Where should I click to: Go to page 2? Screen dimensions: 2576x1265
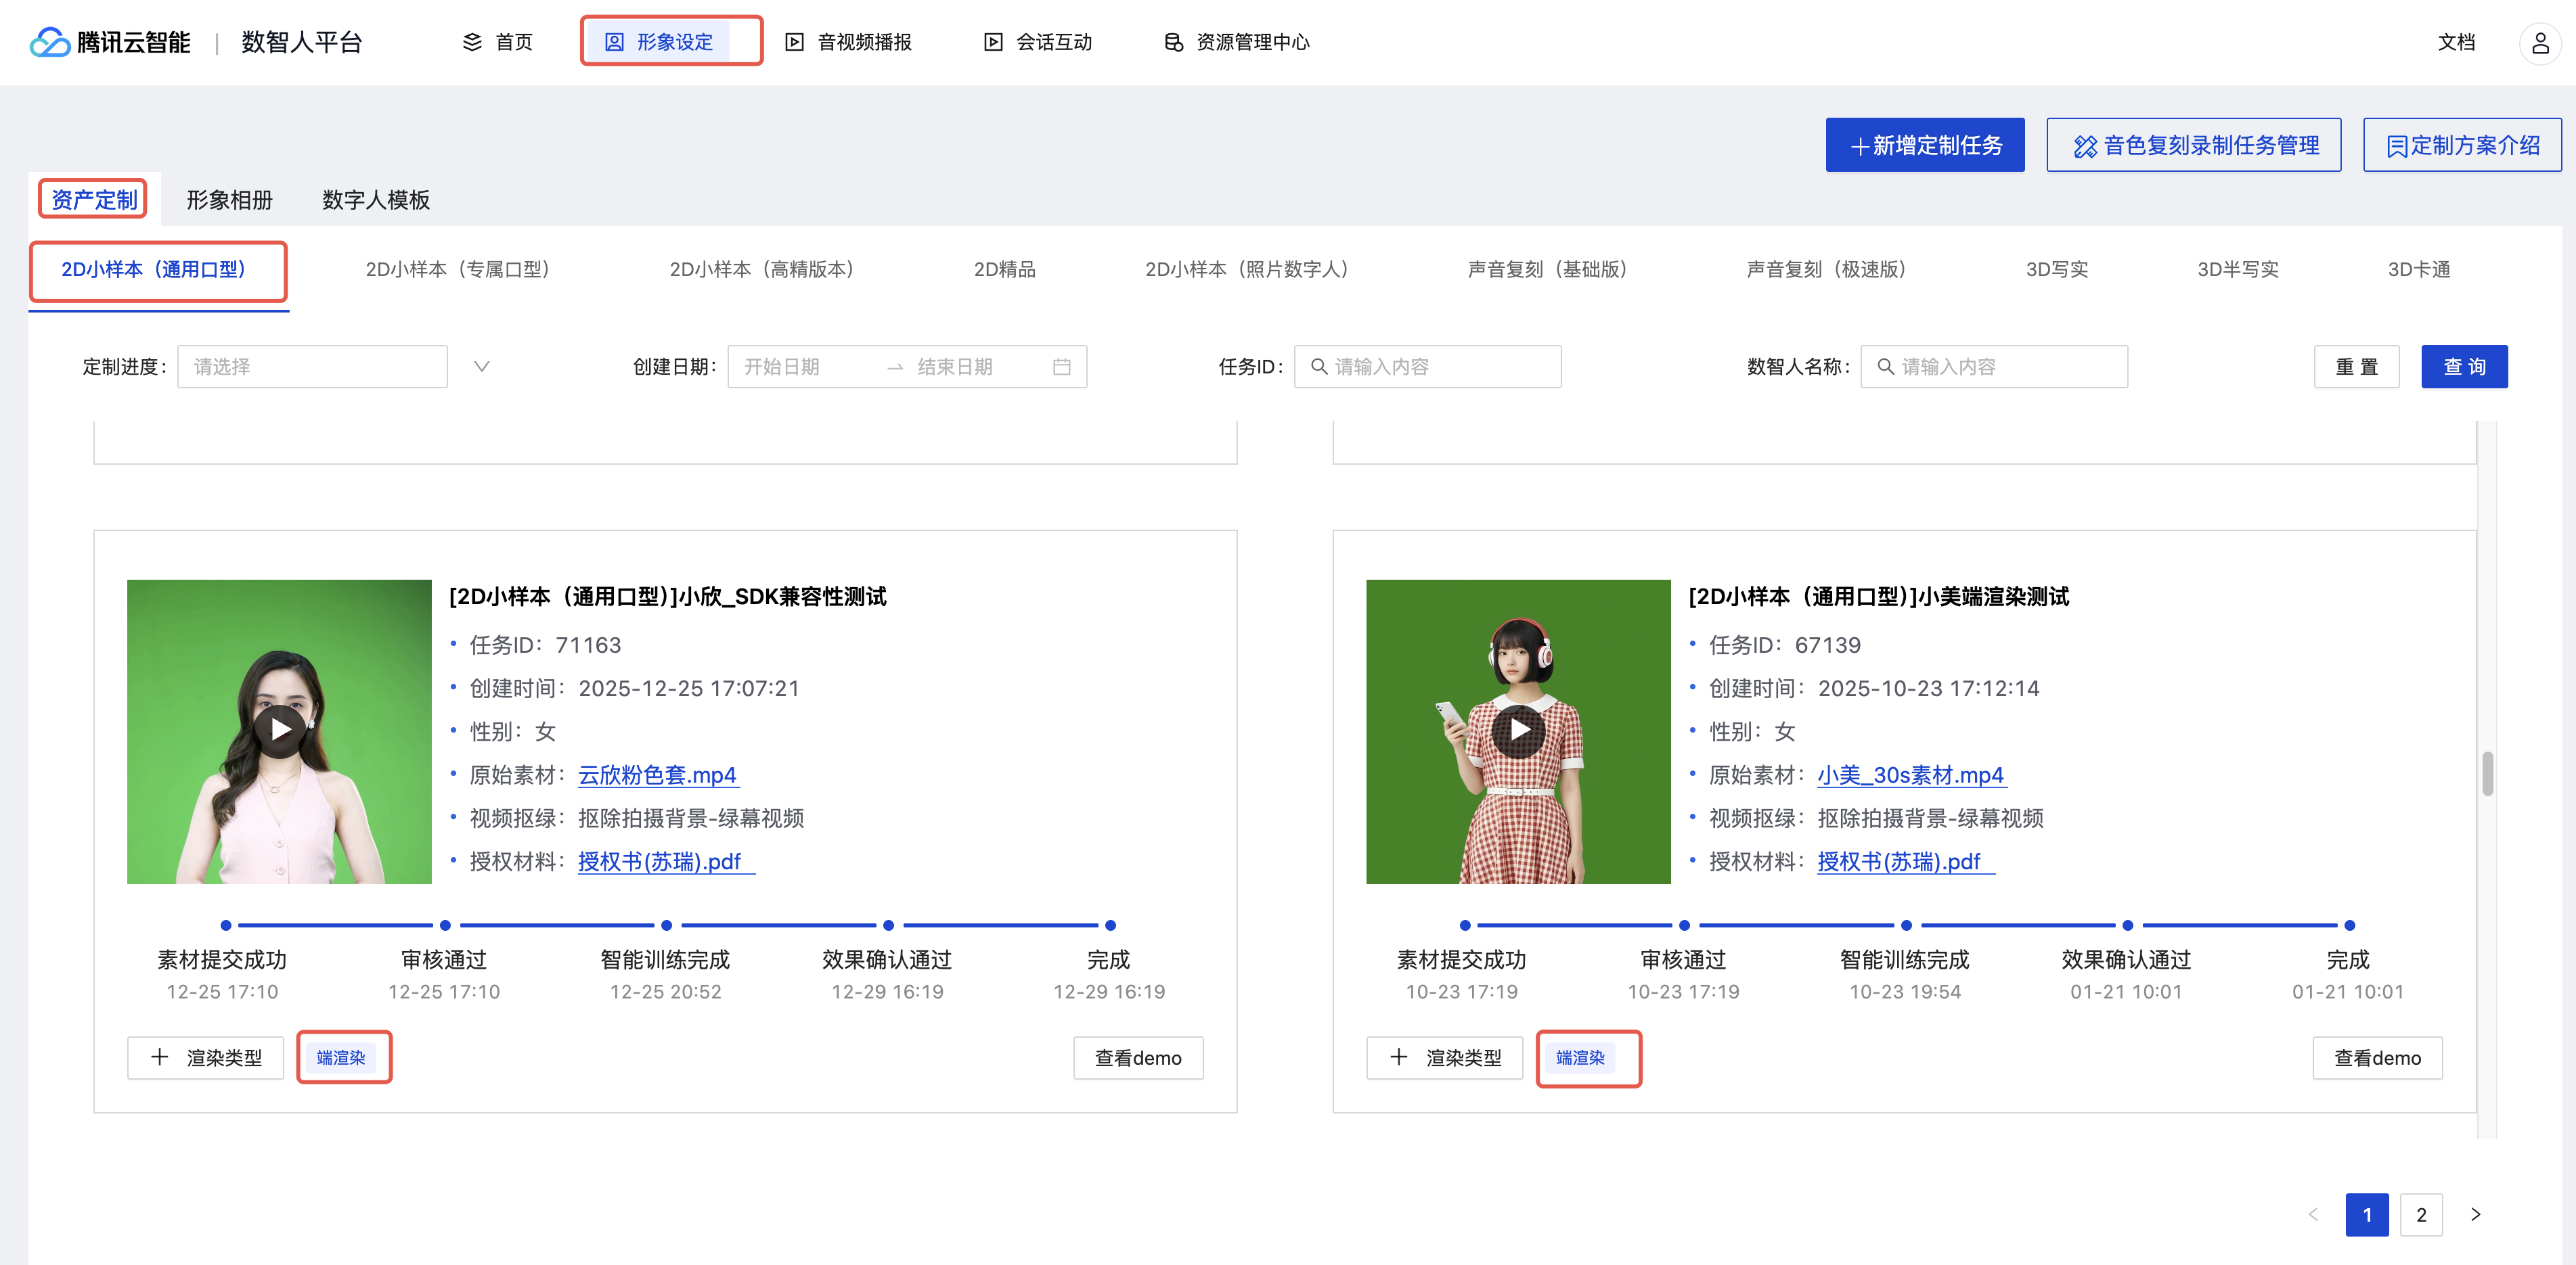[2420, 1214]
